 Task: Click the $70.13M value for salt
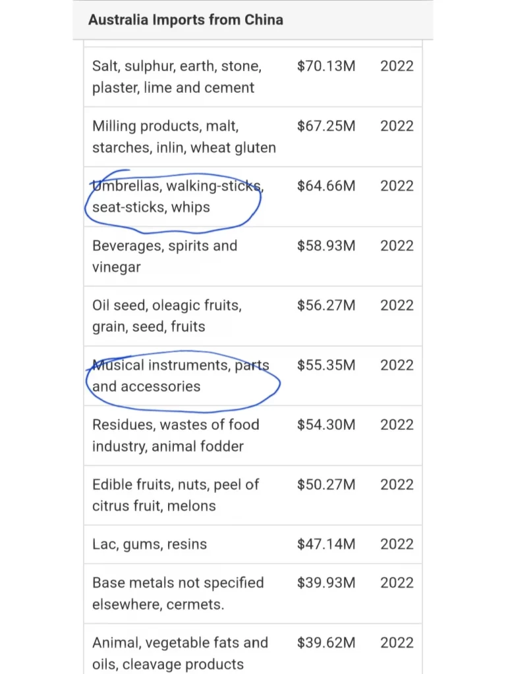coord(326,66)
